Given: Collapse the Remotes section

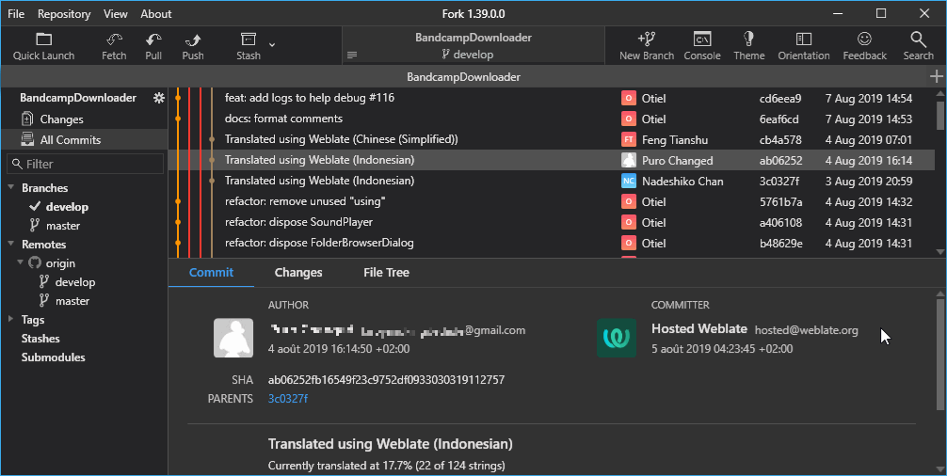Looking at the screenshot, I should pos(11,245).
